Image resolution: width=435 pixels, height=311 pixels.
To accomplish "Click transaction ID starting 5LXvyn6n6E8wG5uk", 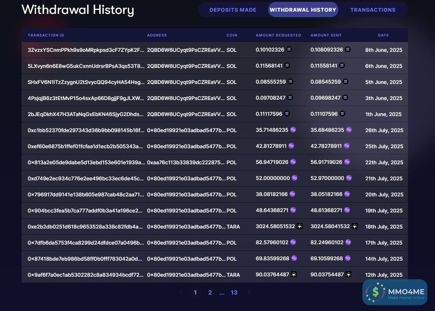I will click(86, 66).
